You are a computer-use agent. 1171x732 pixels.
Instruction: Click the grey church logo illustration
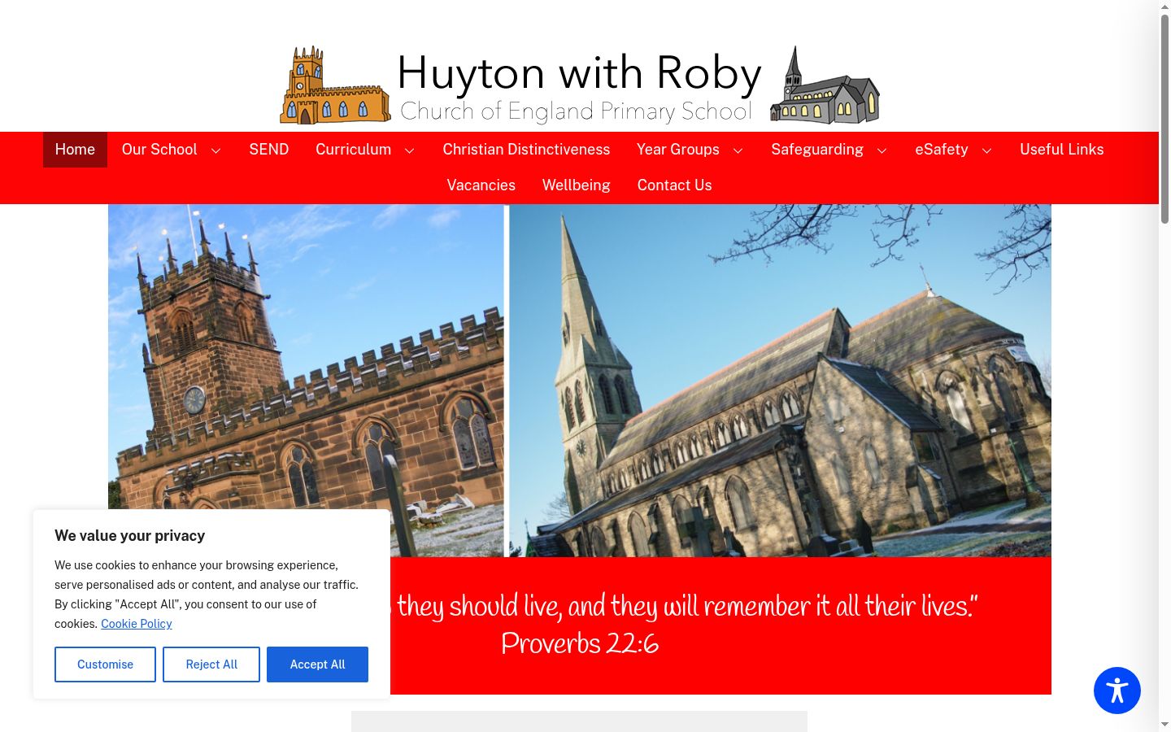click(x=825, y=85)
